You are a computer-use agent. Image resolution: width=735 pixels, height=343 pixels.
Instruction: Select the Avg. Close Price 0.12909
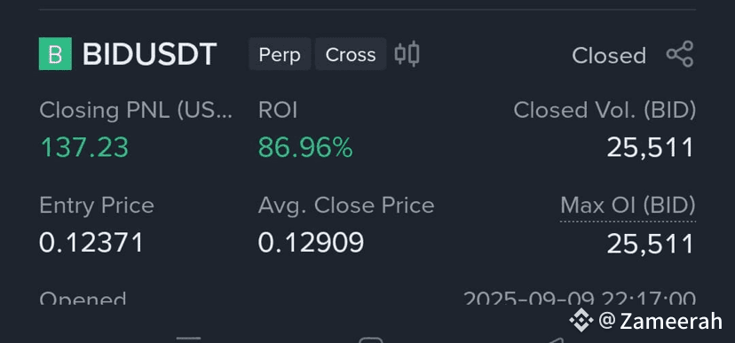click(x=311, y=244)
